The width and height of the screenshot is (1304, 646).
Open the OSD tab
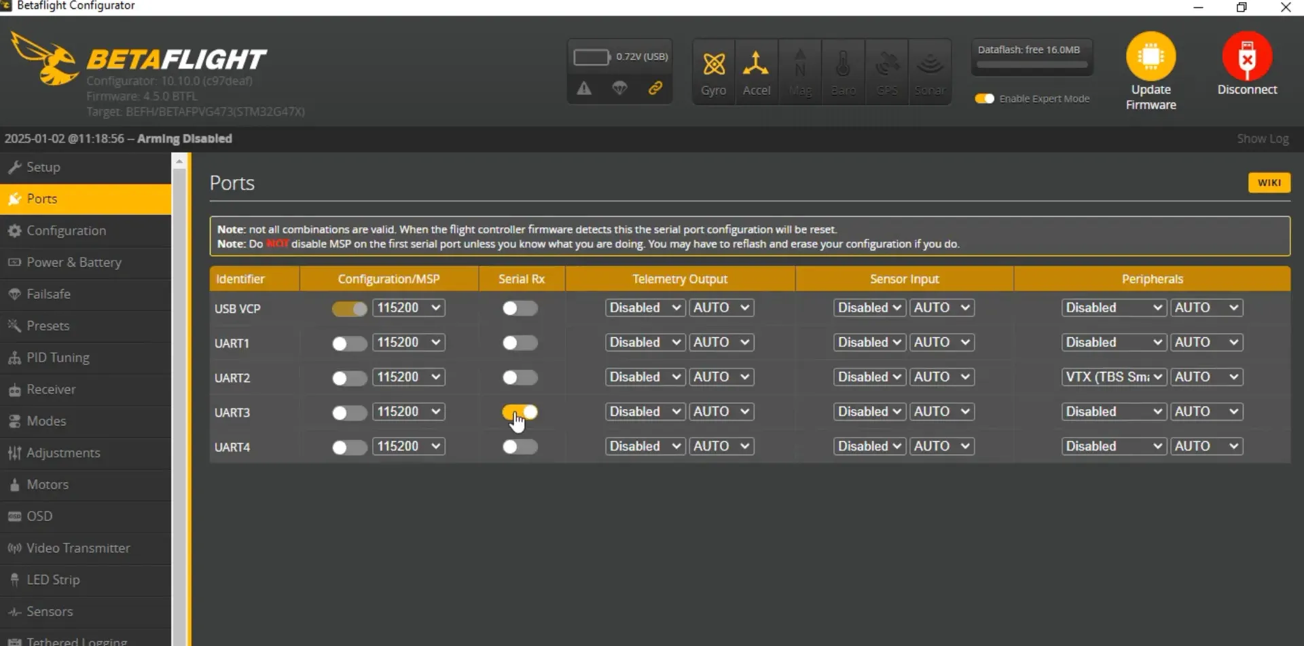(x=86, y=516)
